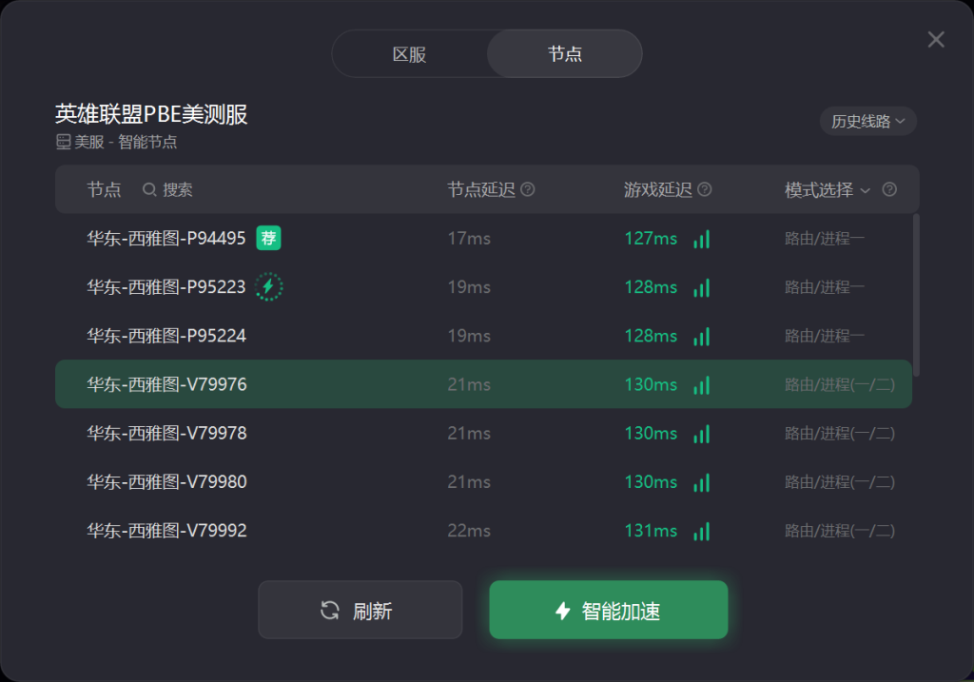Image resolution: width=974 pixels, height=682 pixels.
Task: Click the node list vertical scrollbar
Action: [x=916, y=295]
